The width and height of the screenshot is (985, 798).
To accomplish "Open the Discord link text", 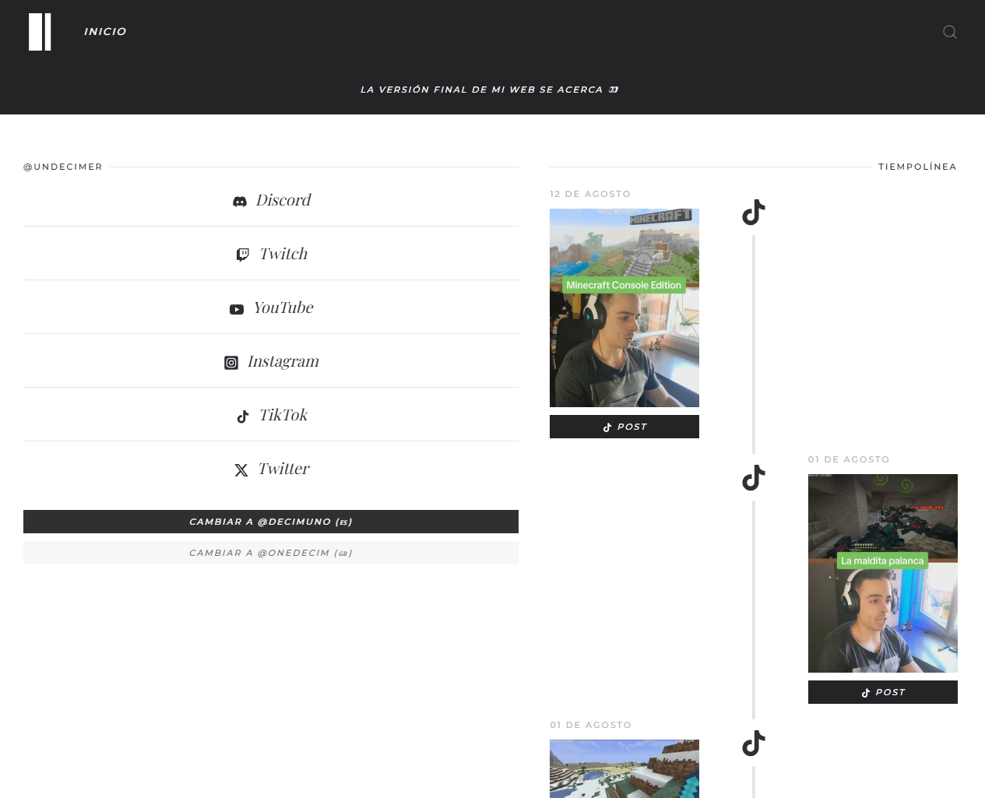I will (283, 200).
